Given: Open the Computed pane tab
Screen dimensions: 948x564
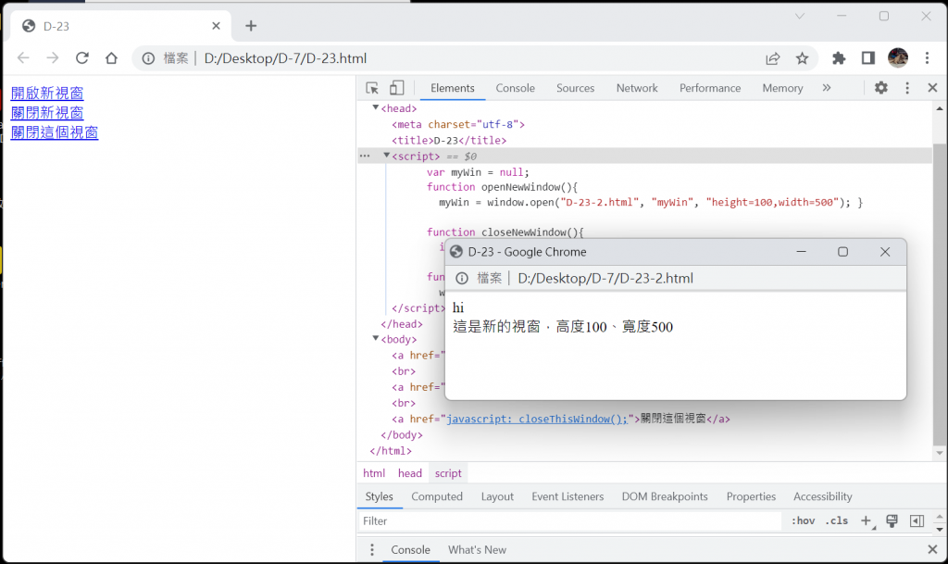Looking at the screenshot, I should point(437,496).
